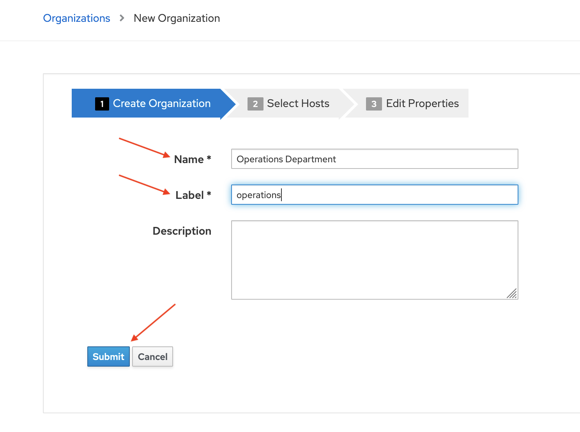Click the Label field label
The height and width of the screenshot is (432, 580).
tap(189, 195)
